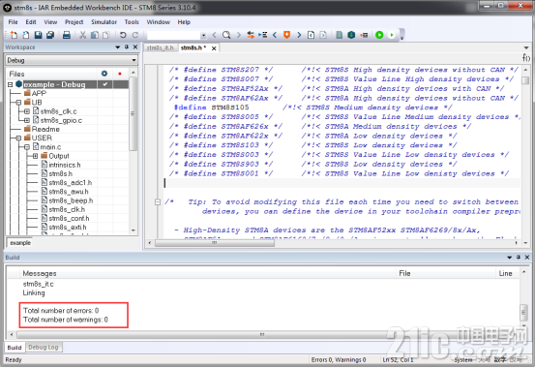Select intrinsics.h in file tree
Image resolution: width=535 pixels, height=368 pixels.
[65, 165]
